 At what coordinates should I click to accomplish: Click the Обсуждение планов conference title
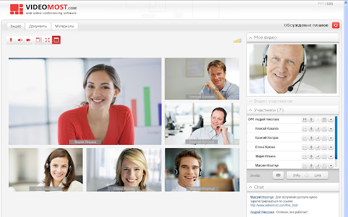click(306, 25)
